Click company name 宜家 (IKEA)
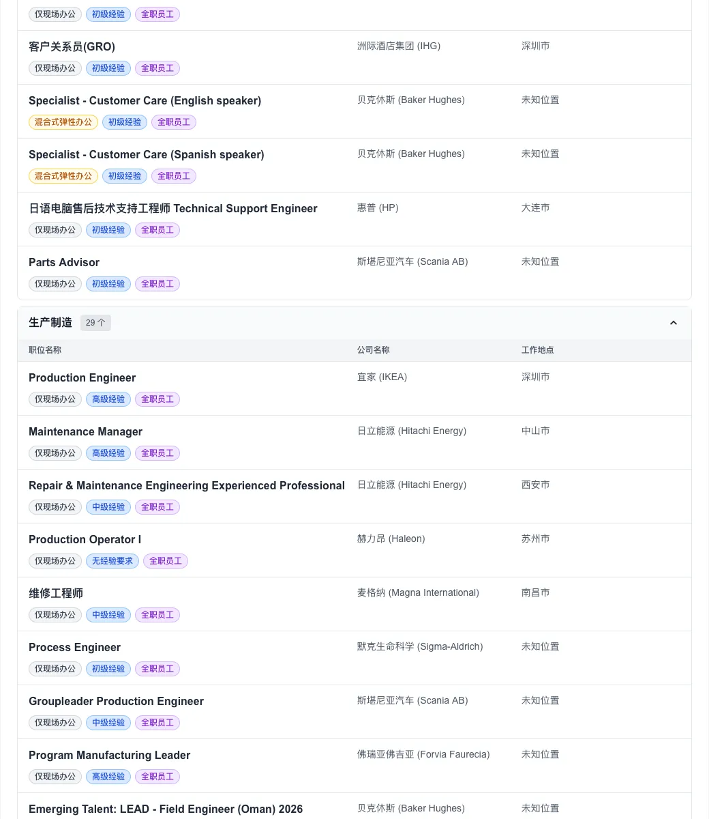This screenshot has height=819, width=709. coord(382,377)
